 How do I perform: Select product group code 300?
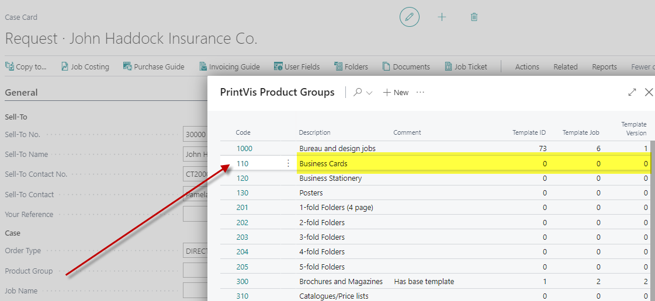click(242, 281)
